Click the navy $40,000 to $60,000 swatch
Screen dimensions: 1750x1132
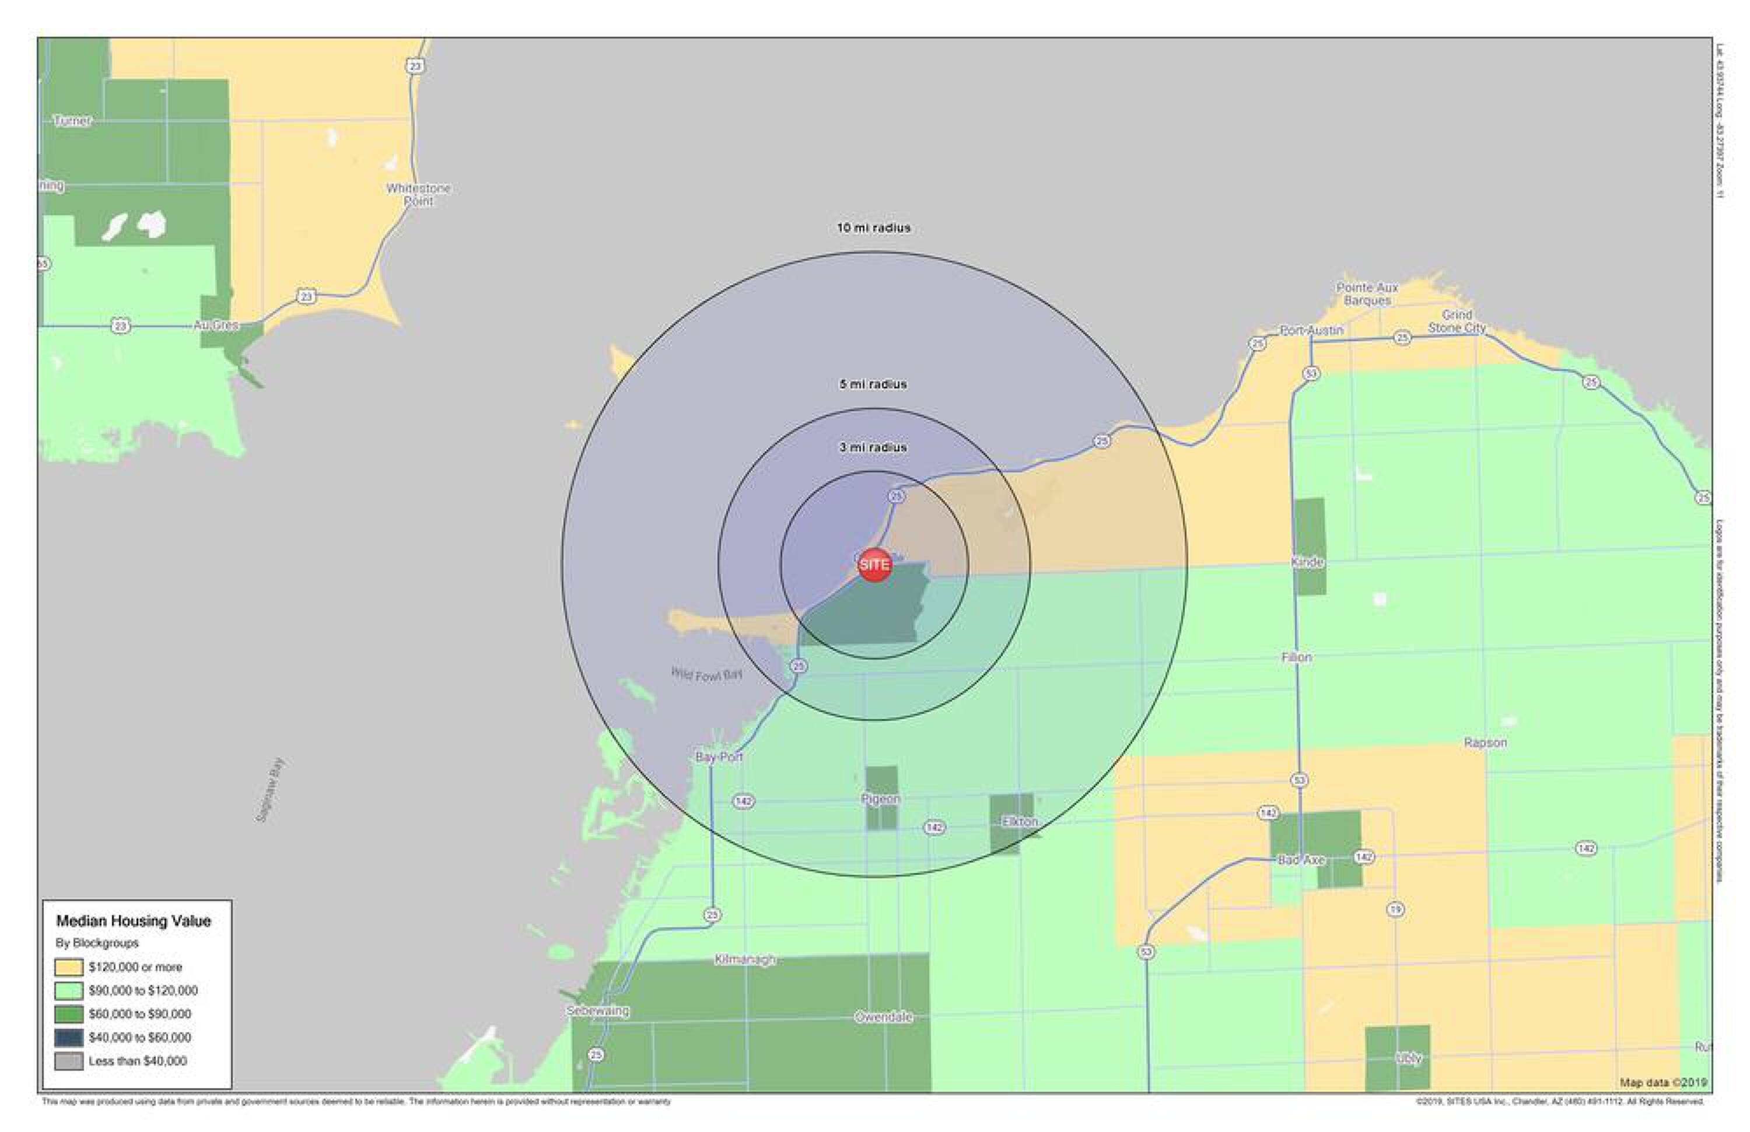(68, 1038)
